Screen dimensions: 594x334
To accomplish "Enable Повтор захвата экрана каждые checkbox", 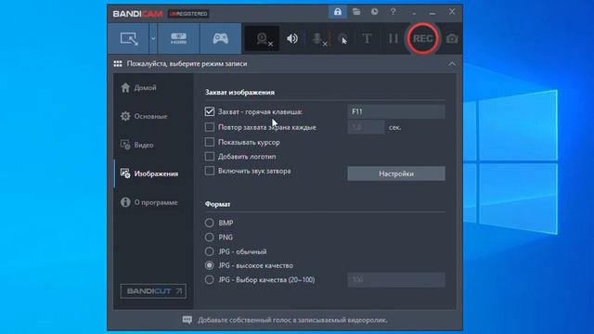I will [x=210, y=127].
